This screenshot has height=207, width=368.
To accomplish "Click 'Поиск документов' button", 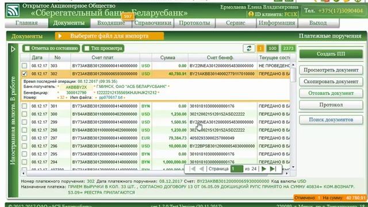I will click(x=331, y=120).
